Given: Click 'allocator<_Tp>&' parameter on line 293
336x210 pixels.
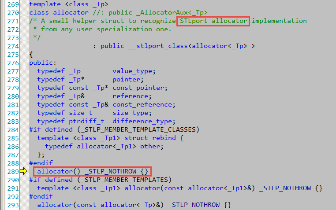Looking at the screenshot, I should [130, 205].
